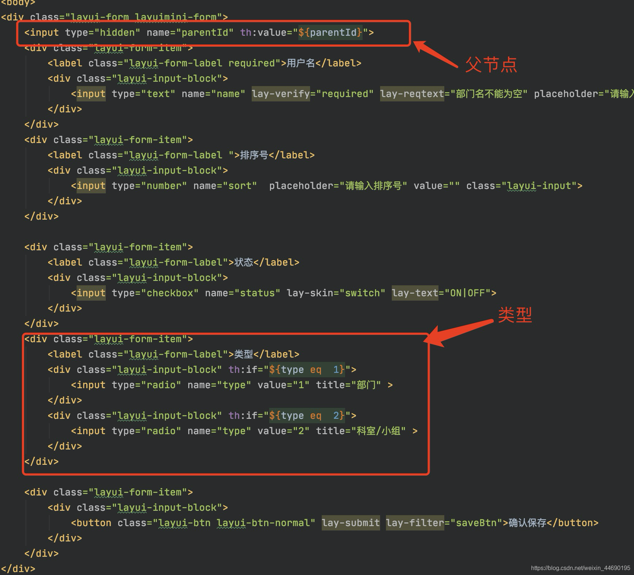Viewport: 634px width, 575px height.
Task: Click the last closing </div> tag
Action: (18, 569)
